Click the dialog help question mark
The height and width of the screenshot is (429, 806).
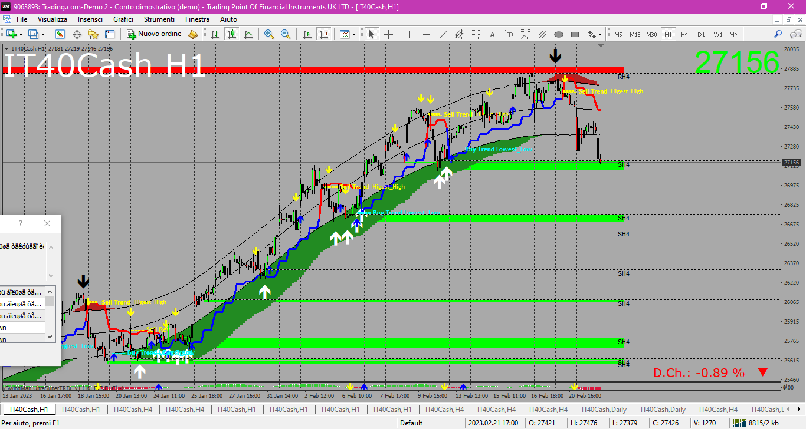pyautogui.click(x=21, y=223)
